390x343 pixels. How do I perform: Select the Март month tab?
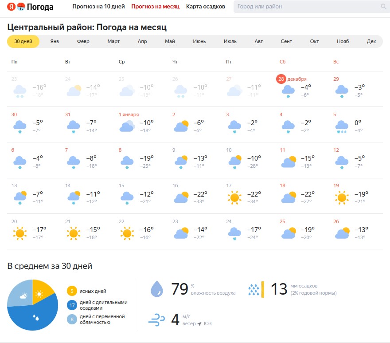113,41
